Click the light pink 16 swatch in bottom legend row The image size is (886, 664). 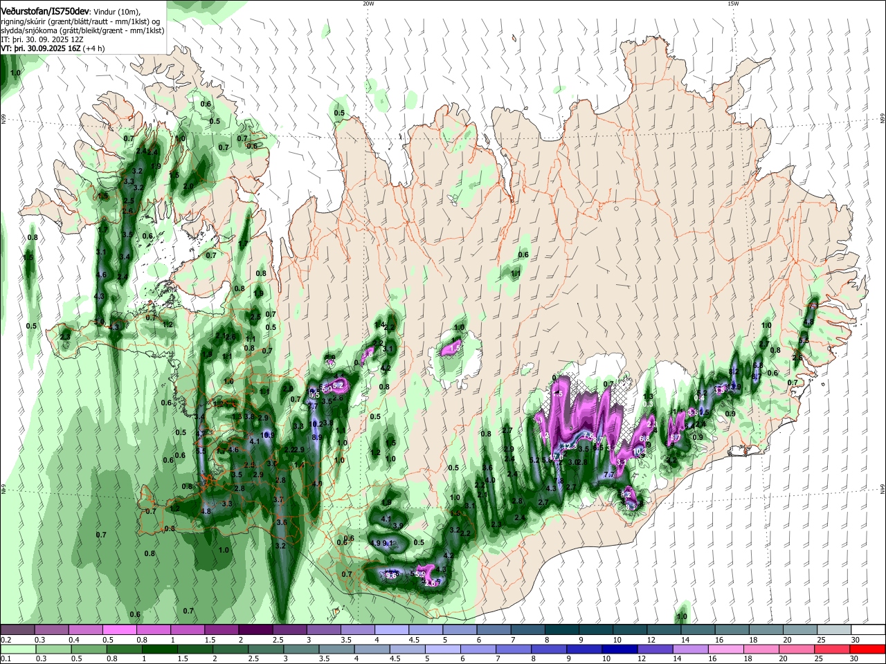click(x=725, y=649)
